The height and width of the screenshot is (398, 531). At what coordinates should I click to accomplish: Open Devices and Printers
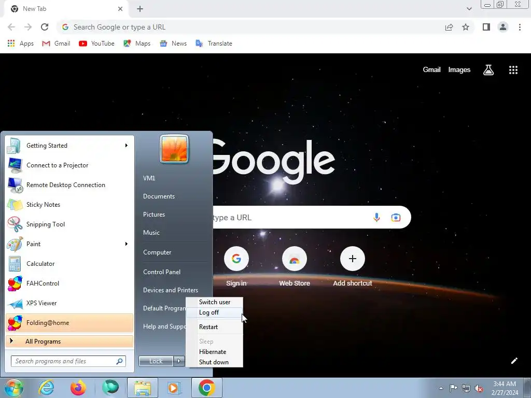tap(171, 290)
